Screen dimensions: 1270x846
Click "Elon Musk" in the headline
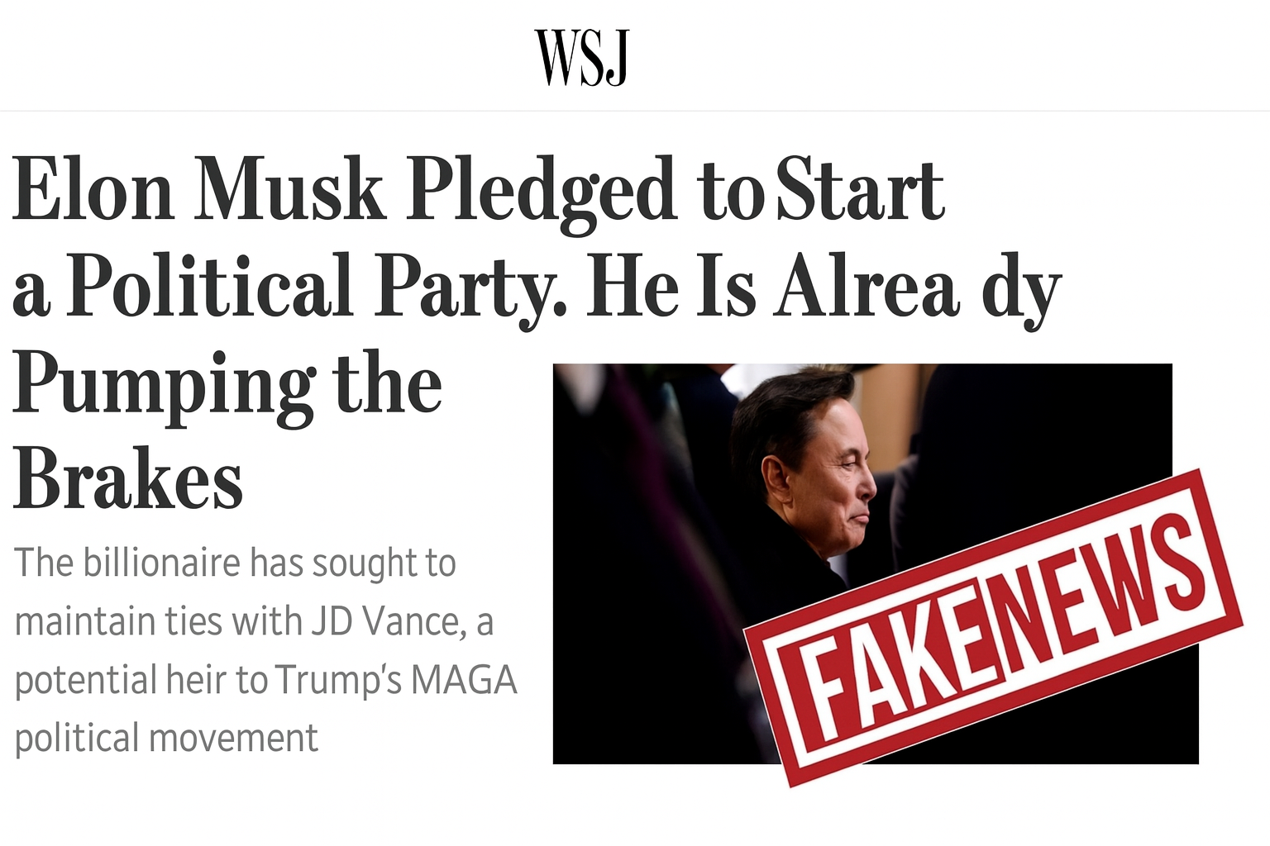[x=198, y=190]
